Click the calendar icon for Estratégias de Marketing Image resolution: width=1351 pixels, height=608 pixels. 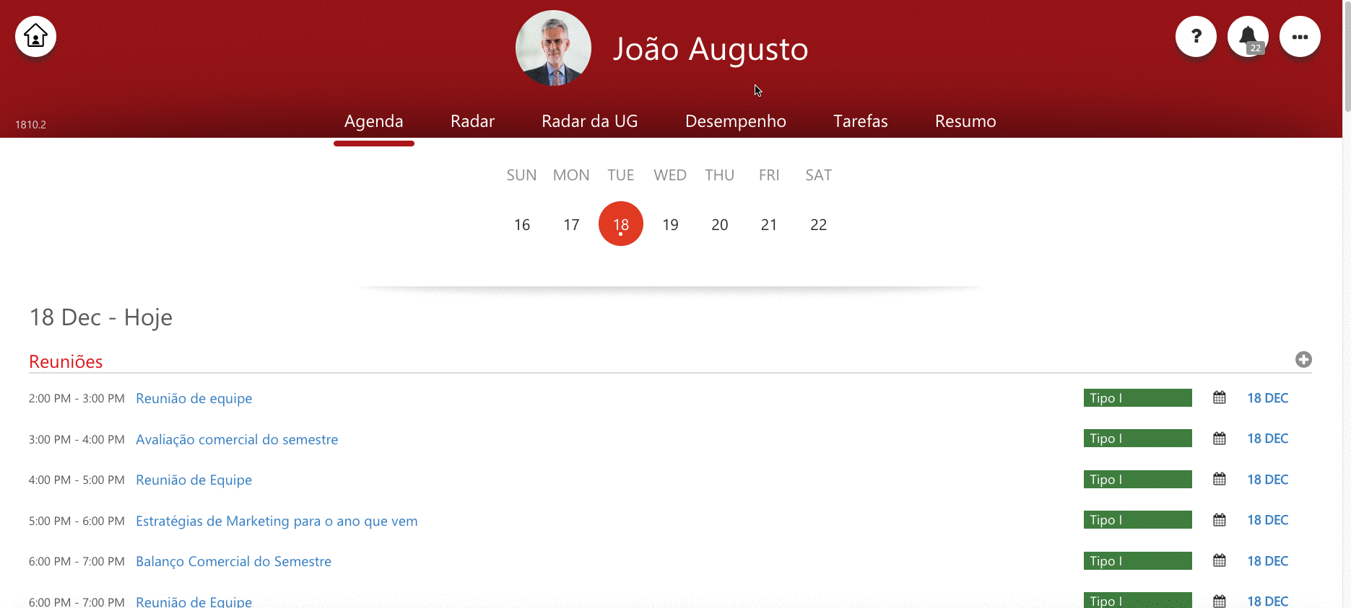click(x=1220, y=520)
